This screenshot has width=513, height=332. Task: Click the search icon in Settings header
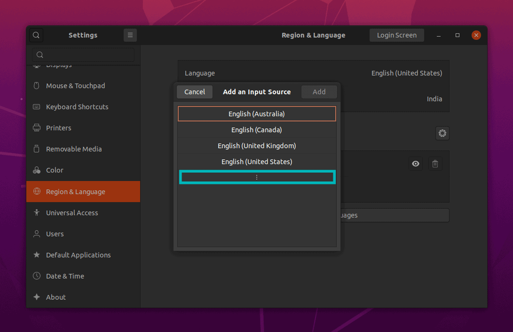click(36, 35)
